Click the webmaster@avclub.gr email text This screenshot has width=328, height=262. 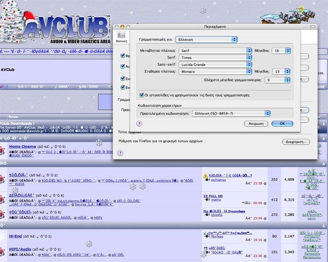click(27, 131)
